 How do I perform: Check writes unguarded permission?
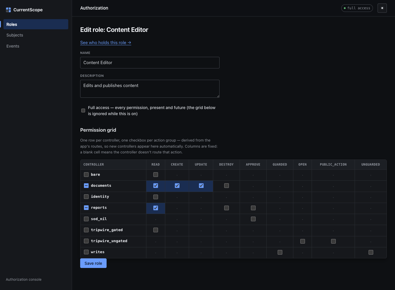(371, 252)
